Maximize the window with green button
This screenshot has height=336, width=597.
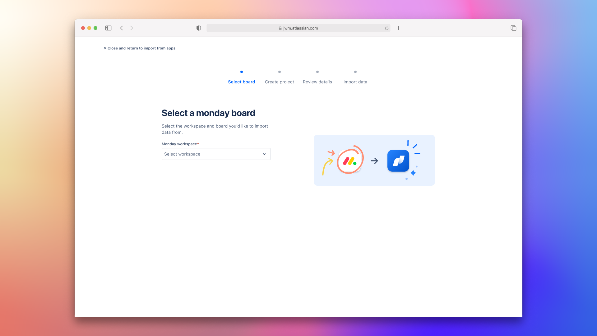(x=95, y=28)
